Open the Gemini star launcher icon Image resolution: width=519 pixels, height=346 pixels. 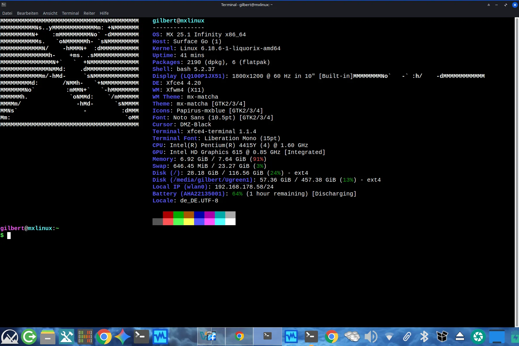pyautogui.click(x=123, y=336)
